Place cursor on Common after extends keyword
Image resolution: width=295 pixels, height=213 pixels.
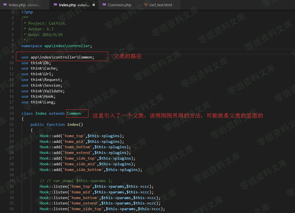click(74, 113)
